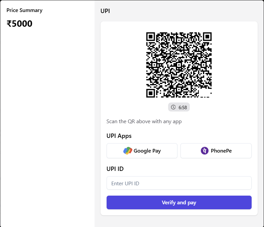Click the UPI ID label above the field

click(x=115, y=169)
